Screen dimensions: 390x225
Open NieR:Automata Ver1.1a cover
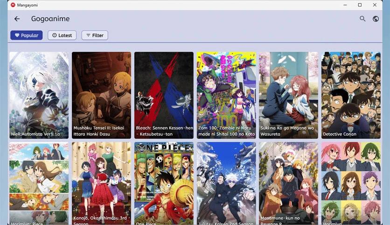click(39, 95)
